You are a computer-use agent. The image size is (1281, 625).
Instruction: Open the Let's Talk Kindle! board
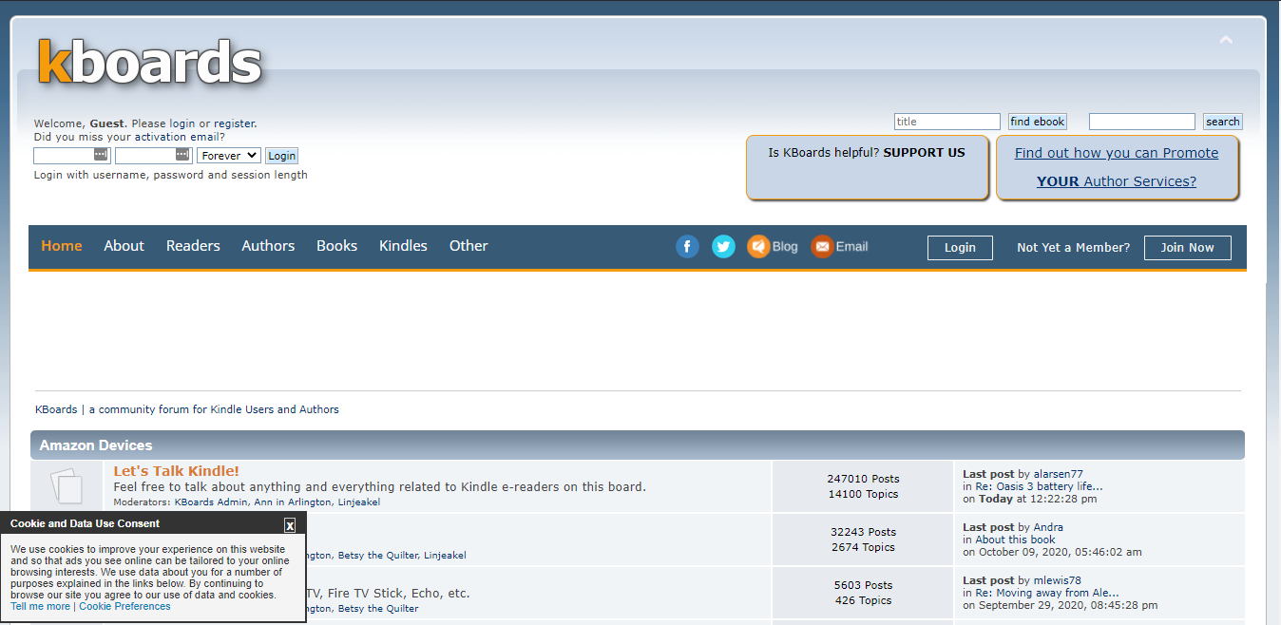(x=176, y=471)
